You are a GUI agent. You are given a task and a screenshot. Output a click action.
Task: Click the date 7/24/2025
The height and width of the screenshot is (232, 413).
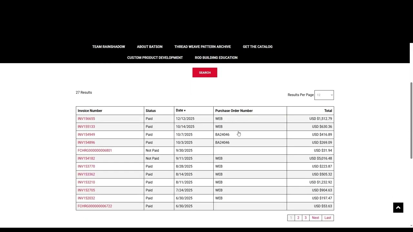coord(184,190)
